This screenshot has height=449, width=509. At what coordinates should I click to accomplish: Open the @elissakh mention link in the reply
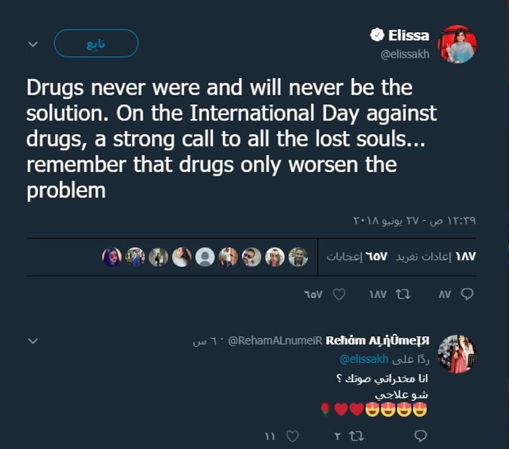[363, 359]
